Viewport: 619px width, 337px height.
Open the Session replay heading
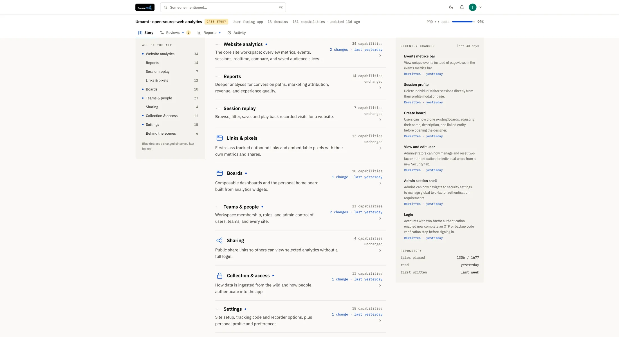tap(240, 108)
